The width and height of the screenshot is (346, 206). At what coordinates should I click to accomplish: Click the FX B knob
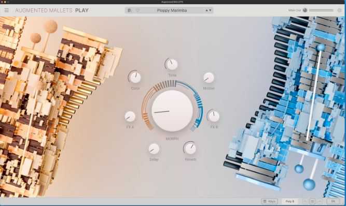click(x=214, y=116)
